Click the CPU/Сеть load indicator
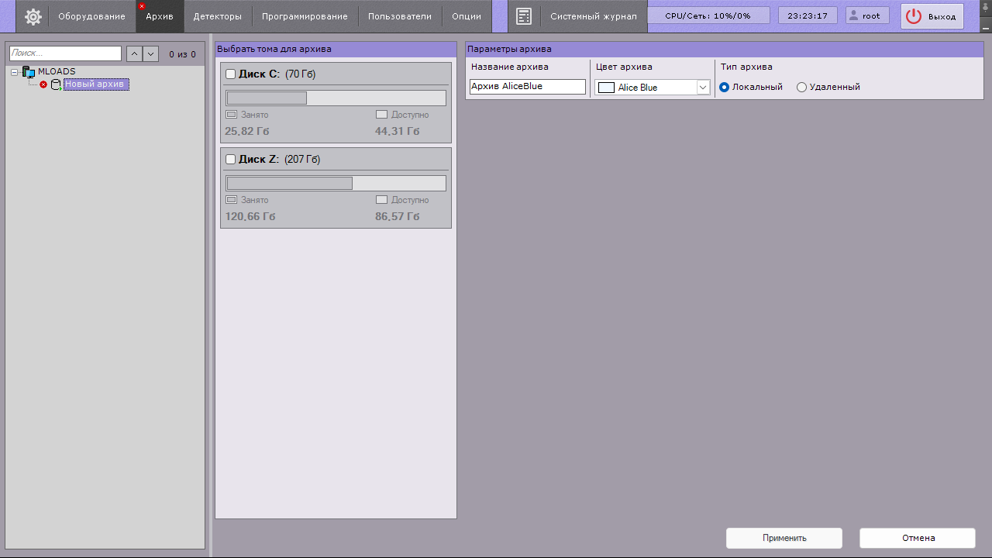992x558 pixels. click(x=708, y=15)
